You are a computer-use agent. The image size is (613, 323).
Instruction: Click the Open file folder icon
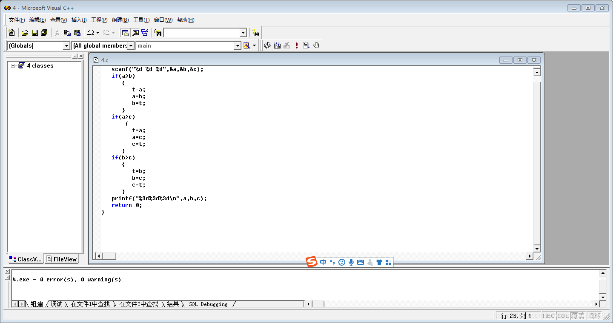25,33
